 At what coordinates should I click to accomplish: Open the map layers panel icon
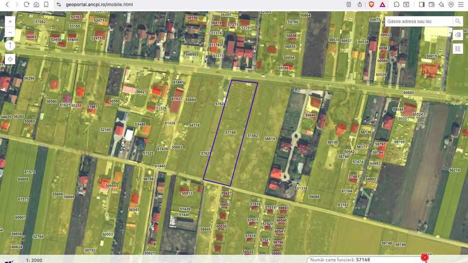458,35
